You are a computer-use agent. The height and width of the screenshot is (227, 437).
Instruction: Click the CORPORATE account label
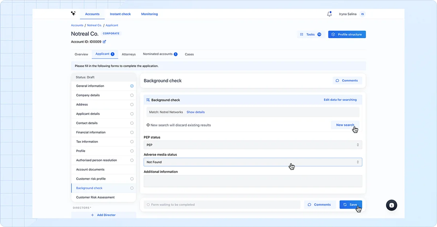tap(111, 33)
